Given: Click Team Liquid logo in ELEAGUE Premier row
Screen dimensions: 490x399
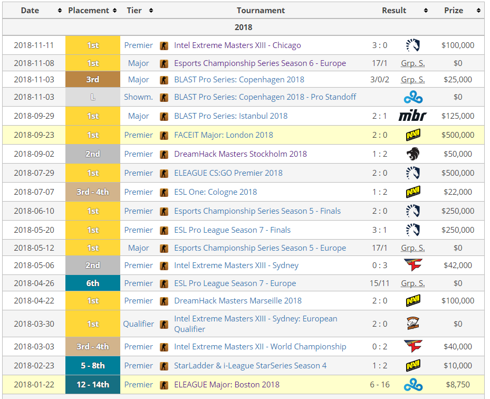Looking at the screenshot, I should pyautogui.click(x=412, y=173).
